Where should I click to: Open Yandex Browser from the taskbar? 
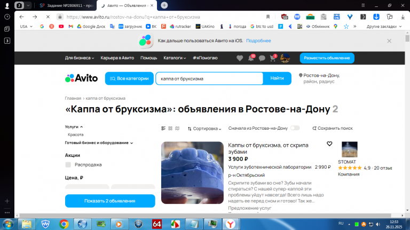point(231,224)
